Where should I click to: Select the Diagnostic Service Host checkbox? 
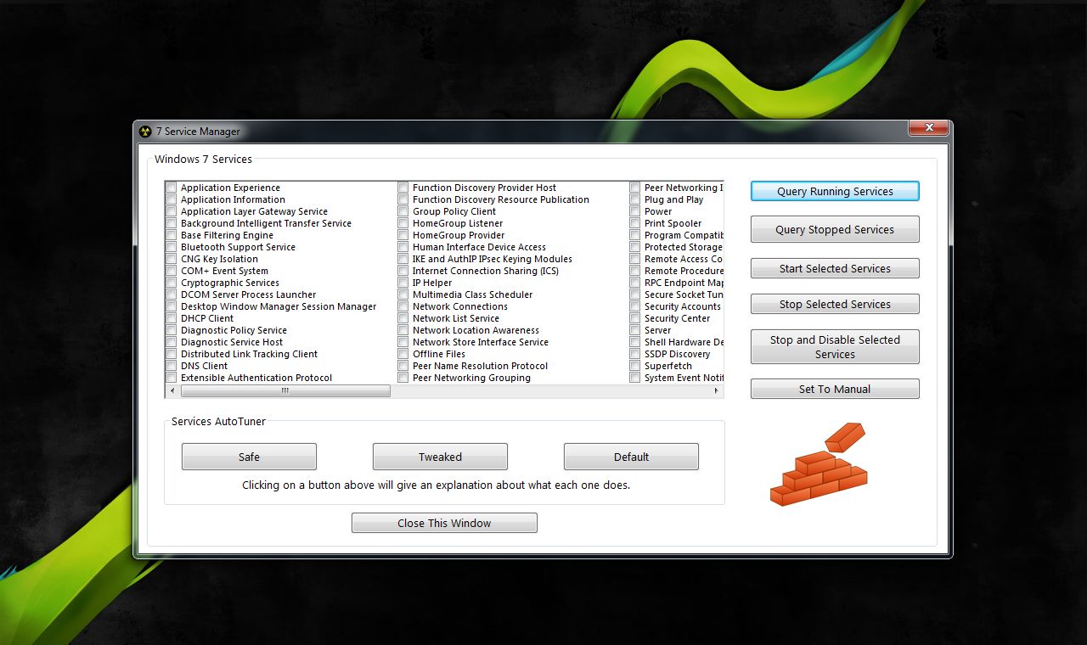pos(172,342)
